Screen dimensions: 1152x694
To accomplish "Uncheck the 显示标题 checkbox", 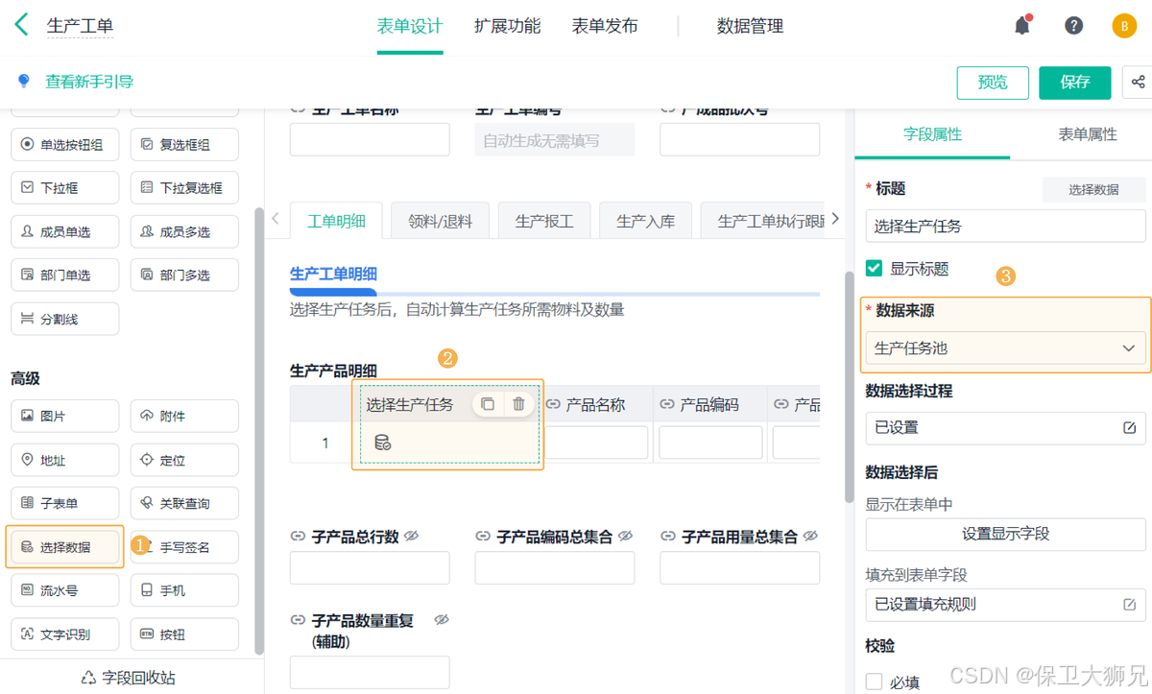I will click(874, 269).
